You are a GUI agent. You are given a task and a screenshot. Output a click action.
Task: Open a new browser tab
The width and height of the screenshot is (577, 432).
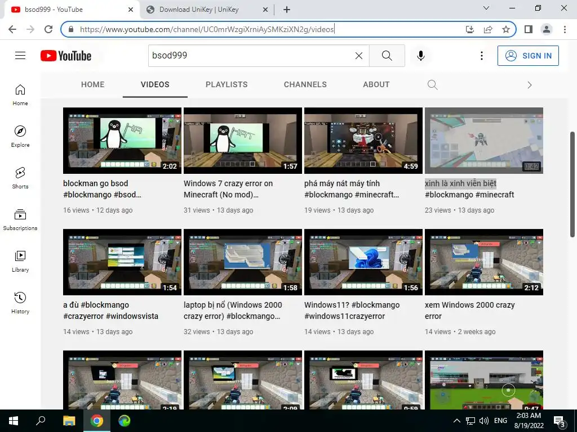point(287,10)
